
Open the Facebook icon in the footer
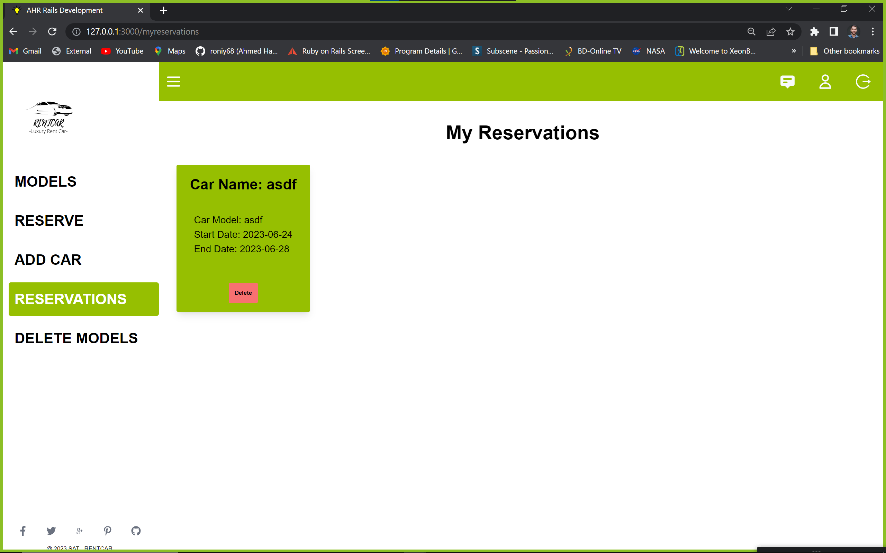(x=23, y=531)
